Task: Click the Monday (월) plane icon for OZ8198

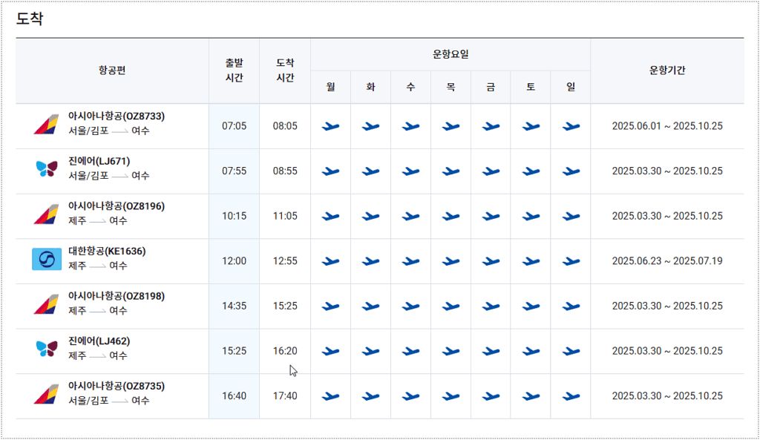Action: click(x=330, y=306)
